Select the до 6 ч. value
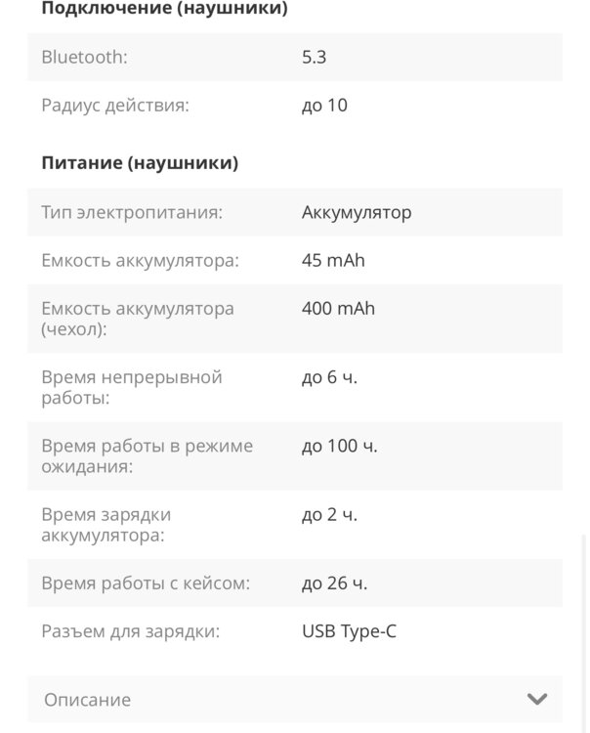Viewport: 590px width, 733px height. click(329, 377)
